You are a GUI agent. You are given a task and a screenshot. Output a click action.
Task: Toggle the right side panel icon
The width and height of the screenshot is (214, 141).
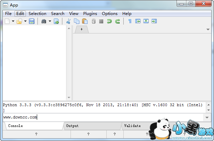click(x=154, y=21)
